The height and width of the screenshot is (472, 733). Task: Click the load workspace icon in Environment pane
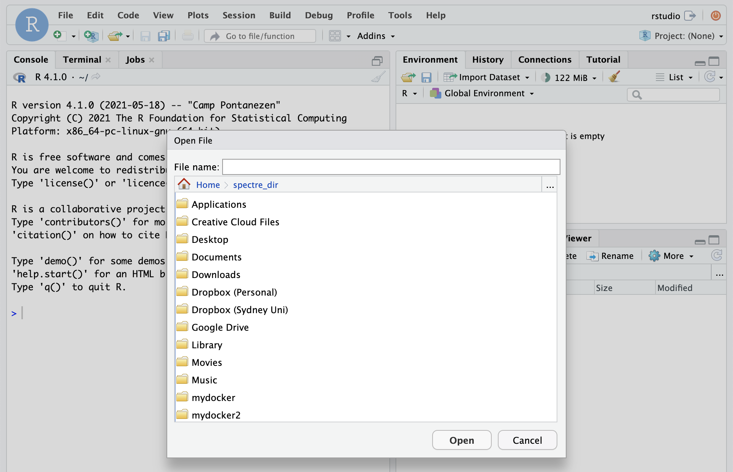pyautogui.click(x=408, y=78)
